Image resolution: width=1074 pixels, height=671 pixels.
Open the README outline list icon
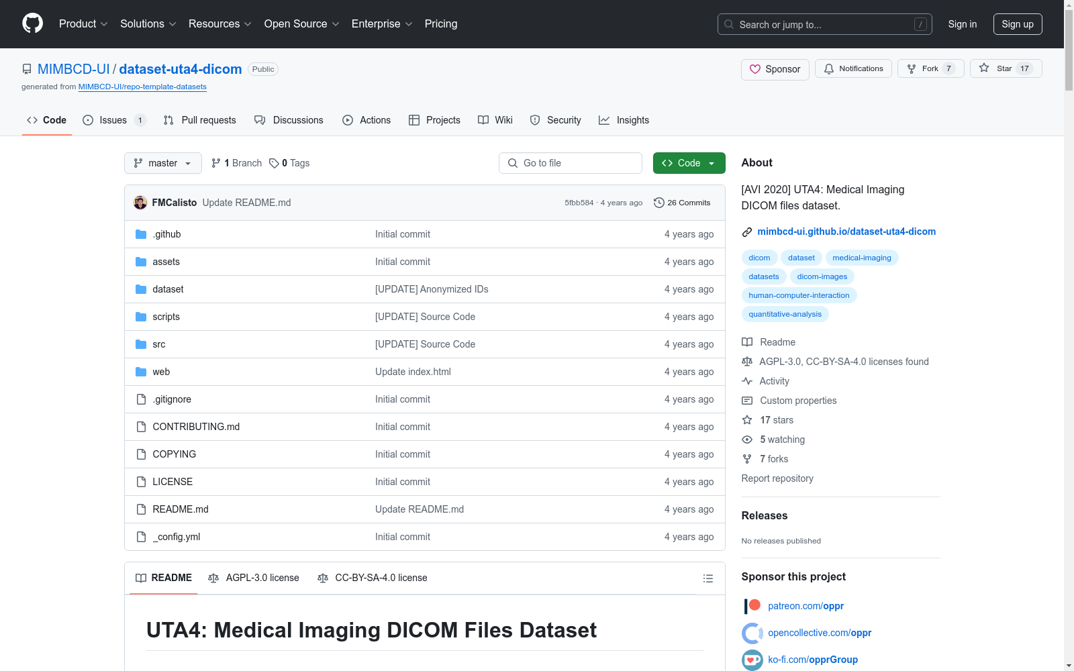(707, 578)
